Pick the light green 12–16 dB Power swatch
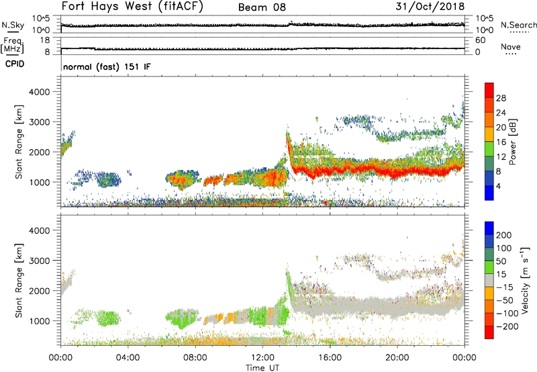Image resolution: width=537 pixels, height=372 pixels. 489,149
